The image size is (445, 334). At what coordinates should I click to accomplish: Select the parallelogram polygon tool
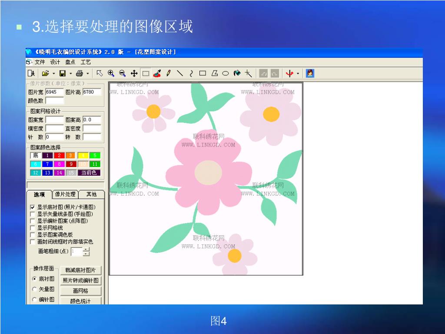tap(214, 73)
